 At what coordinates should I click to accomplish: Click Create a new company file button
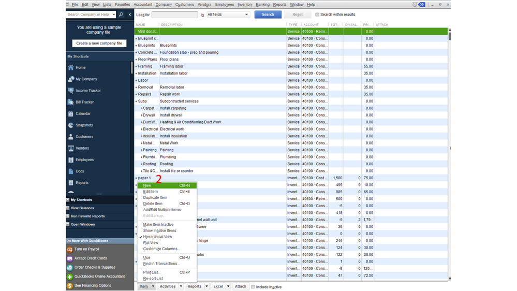pos(99,43)
